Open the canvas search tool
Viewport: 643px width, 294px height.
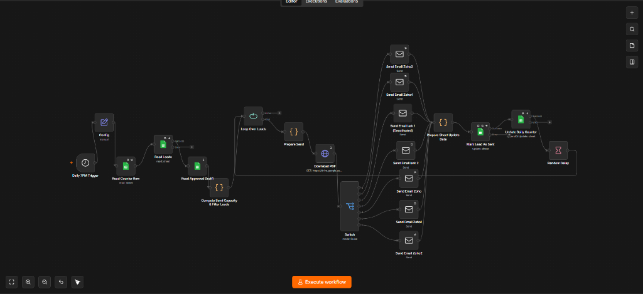(x=632, y=29)
